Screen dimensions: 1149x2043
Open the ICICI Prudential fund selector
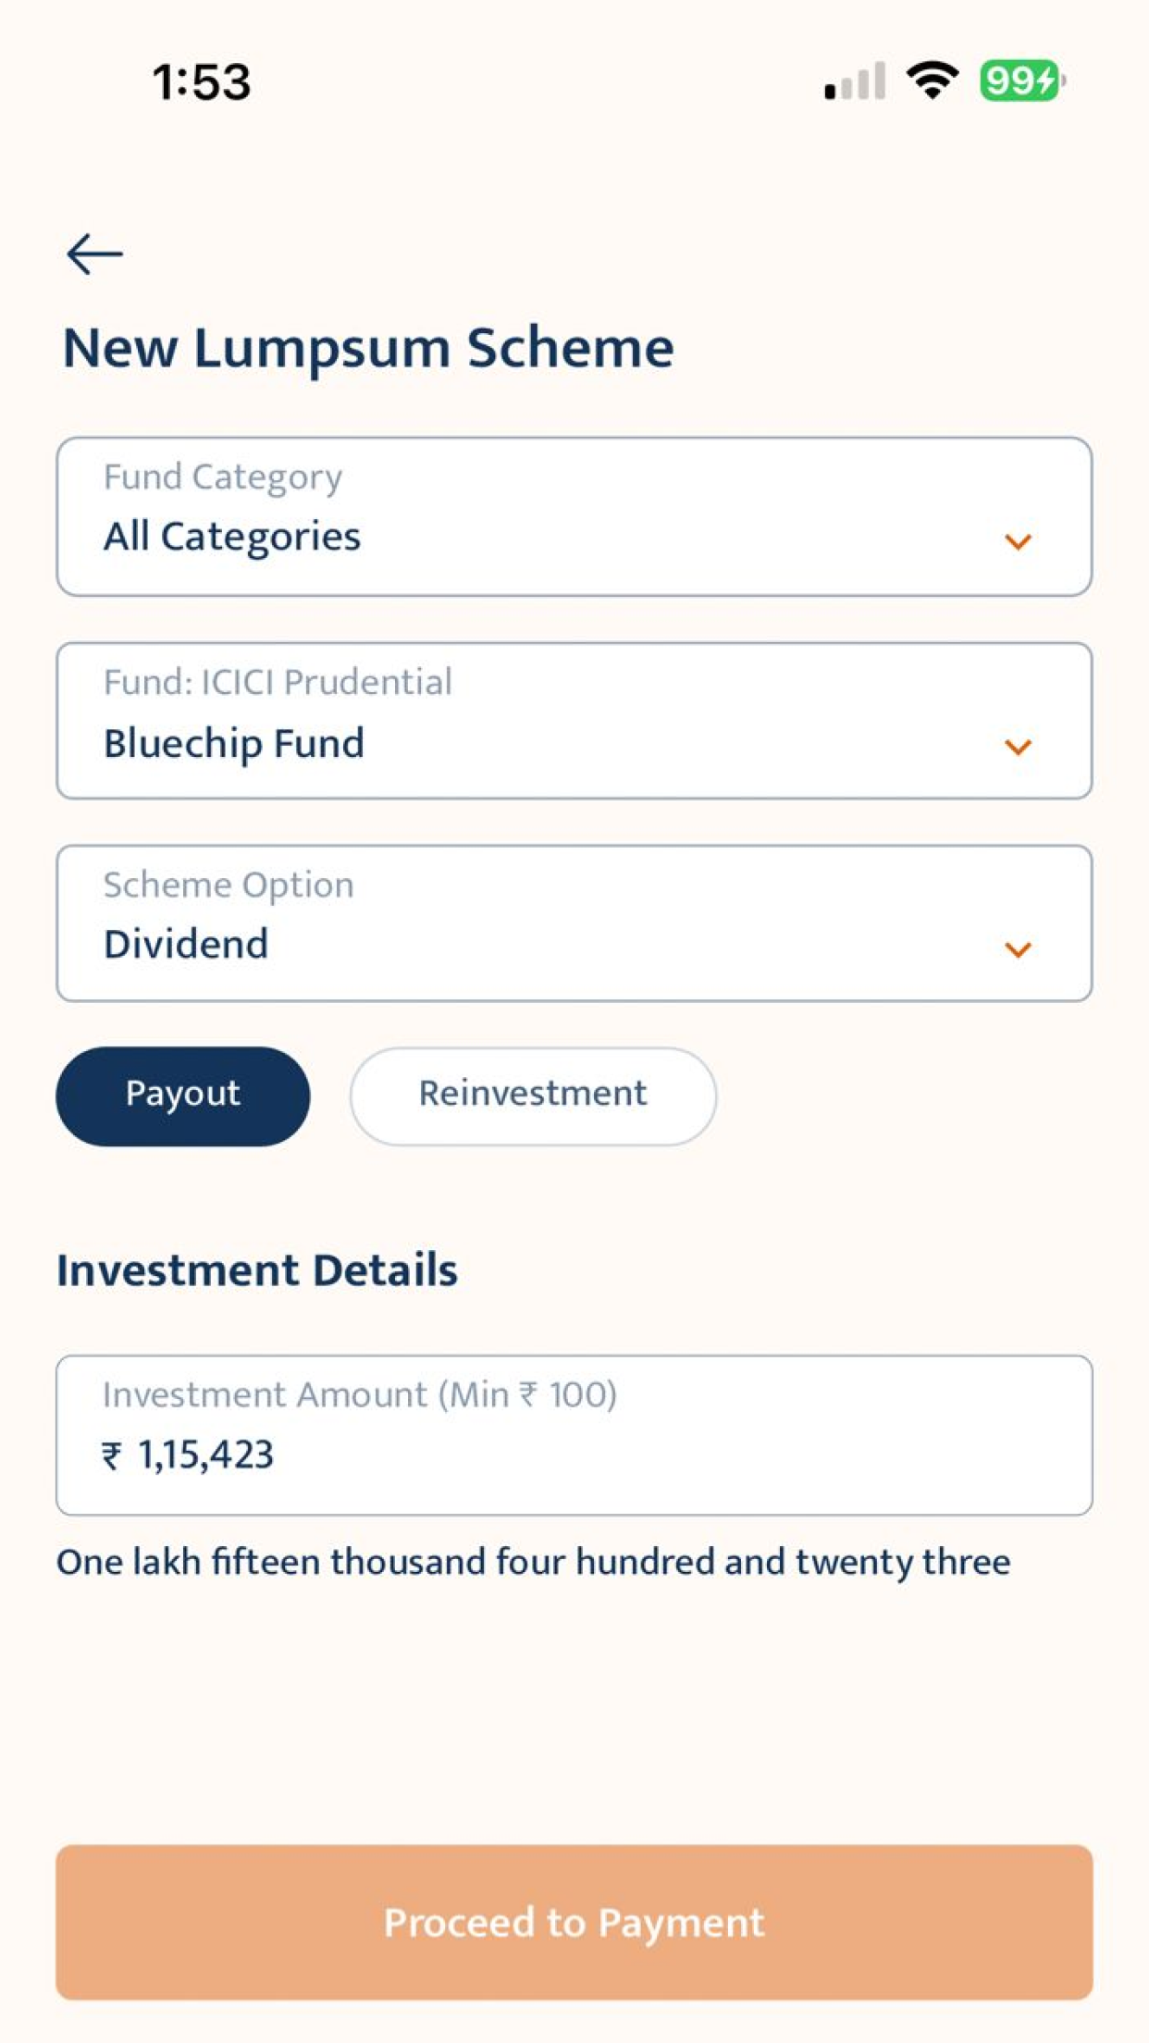[574, 721]
